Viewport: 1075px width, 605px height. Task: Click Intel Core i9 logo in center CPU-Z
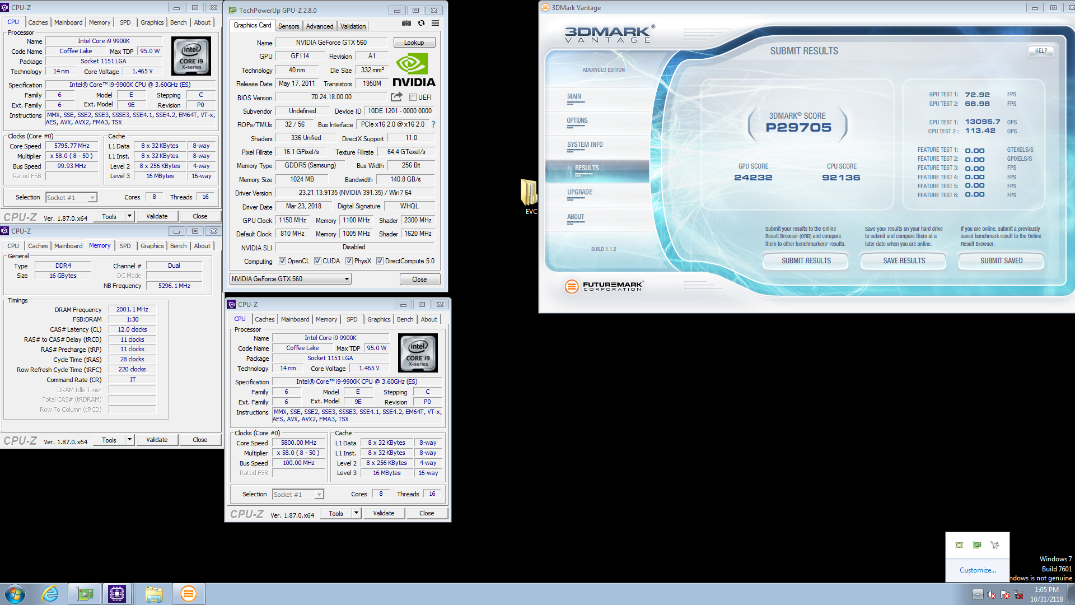418,353
